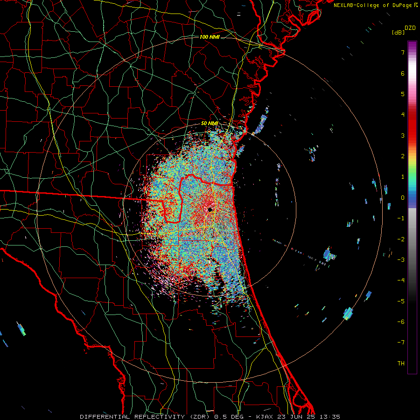420x420 pixels.
Task: Click the 50 NMI range ring label
Action: 210,124
